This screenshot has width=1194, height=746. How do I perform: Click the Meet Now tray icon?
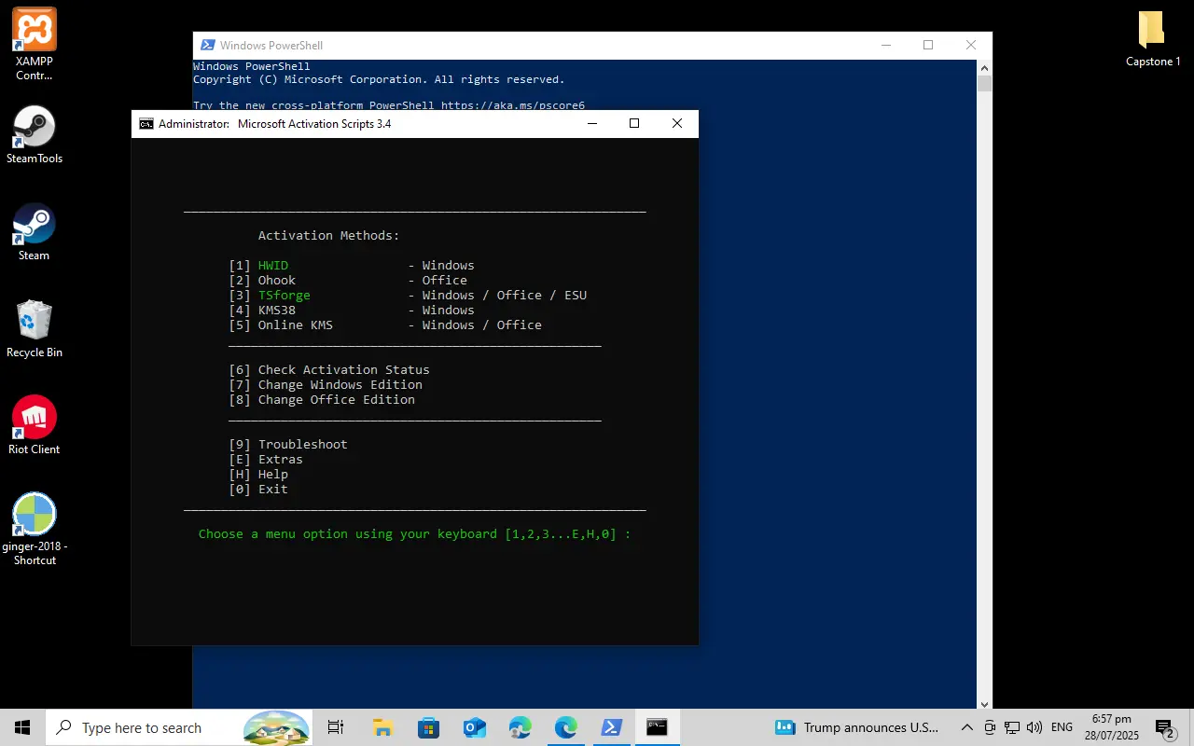[x=990, y=727]
